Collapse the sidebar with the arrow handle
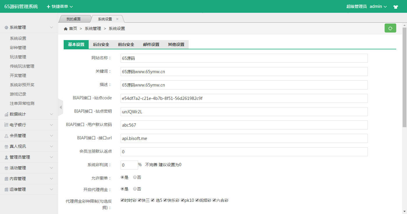The width and height of the screenshot is (407, 214). pyautogui.click(x=60, y=107)
